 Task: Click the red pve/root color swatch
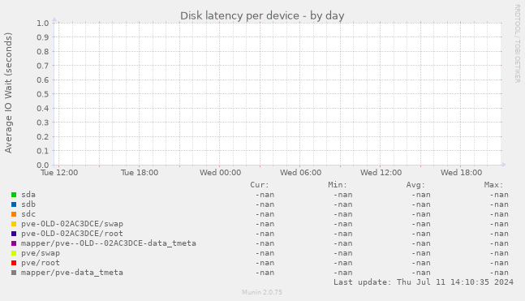(14, 263)
